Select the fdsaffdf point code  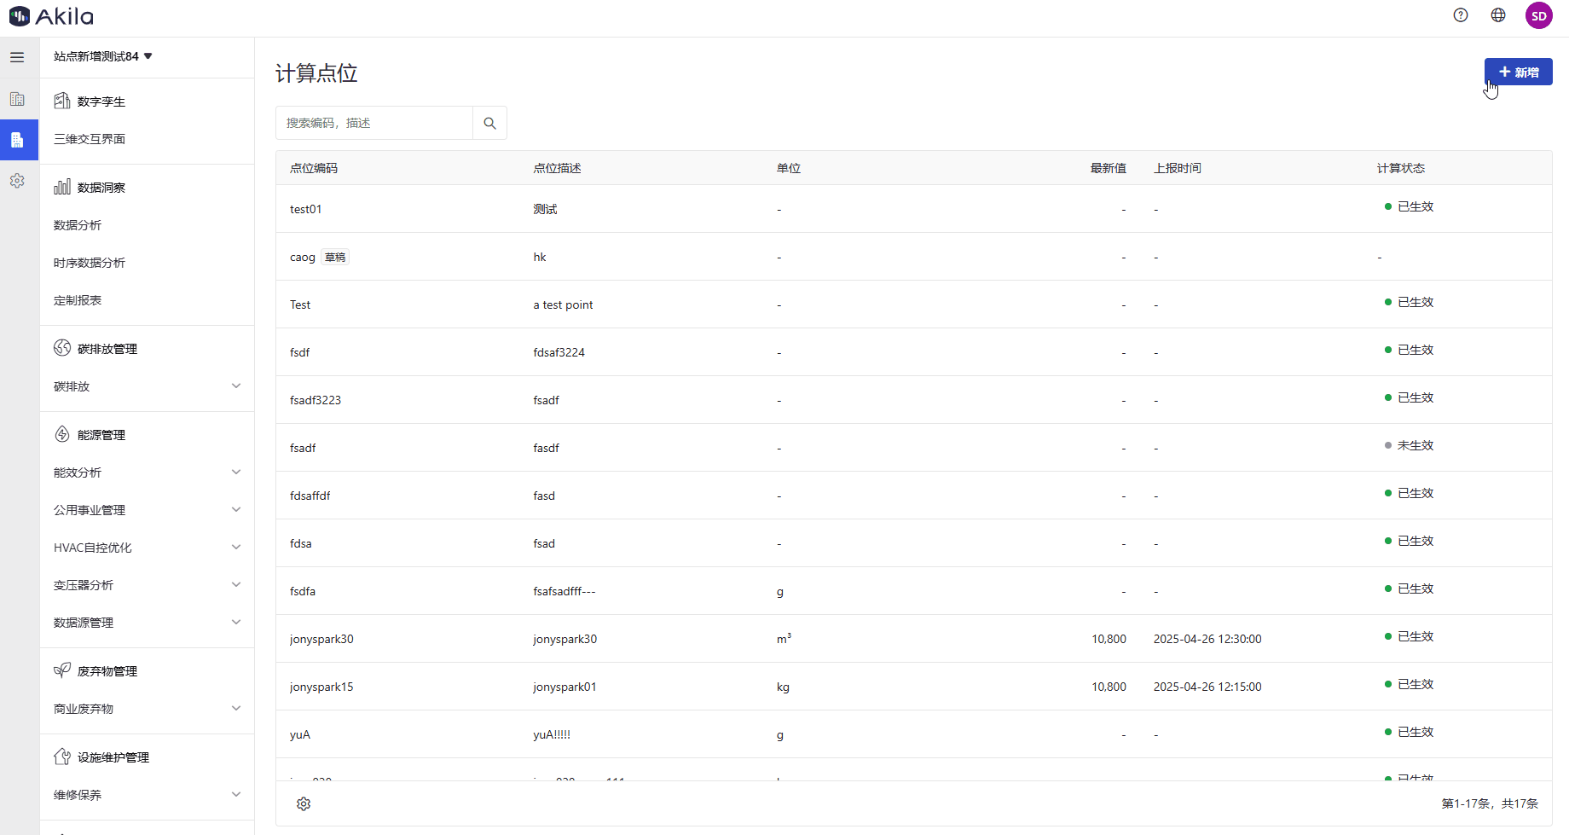pos(310,496)
